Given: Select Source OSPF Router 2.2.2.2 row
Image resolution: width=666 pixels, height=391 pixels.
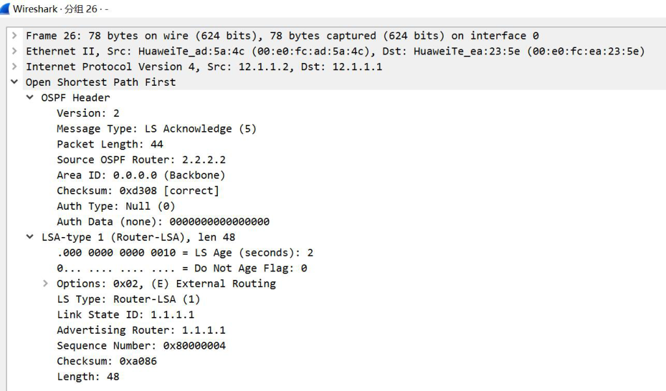Looking at the screenshot, I should pos(141,160).
